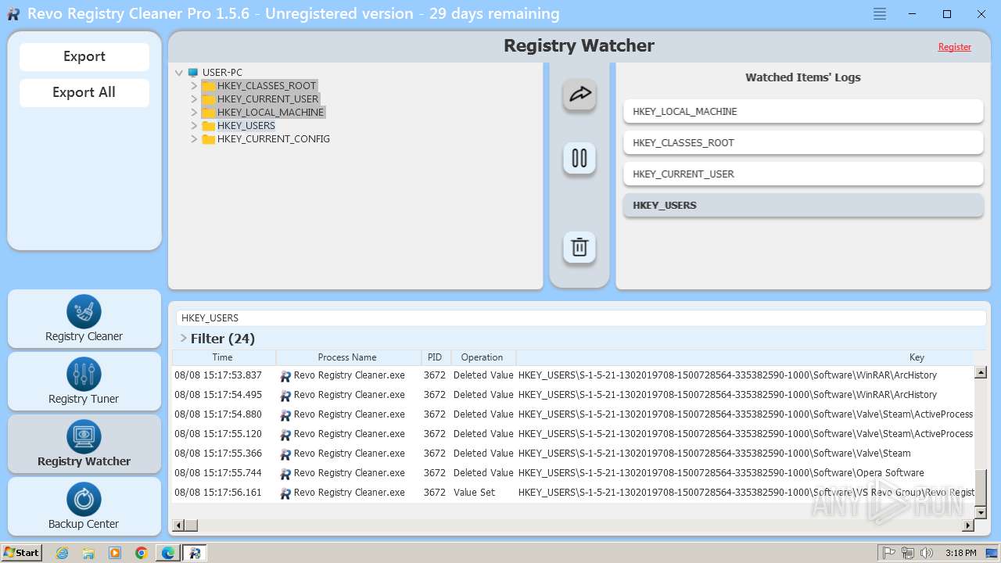1001x563 pixels.
Task: Click the Export button
Action: tap(84, 56)
